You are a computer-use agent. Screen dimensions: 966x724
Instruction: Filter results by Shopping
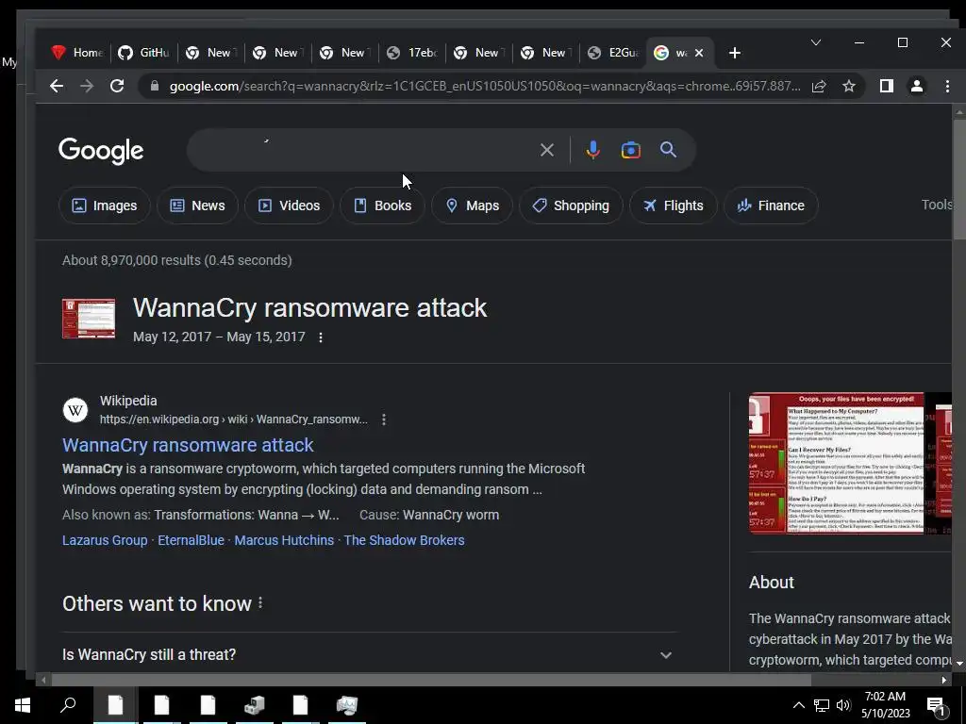[571, 206]
